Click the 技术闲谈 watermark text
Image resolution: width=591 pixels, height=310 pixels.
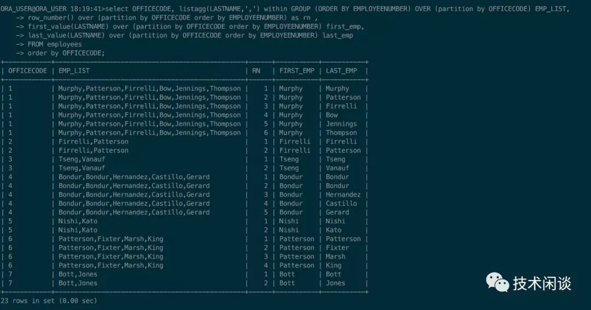pyautogui.click(x=542, y=283)
